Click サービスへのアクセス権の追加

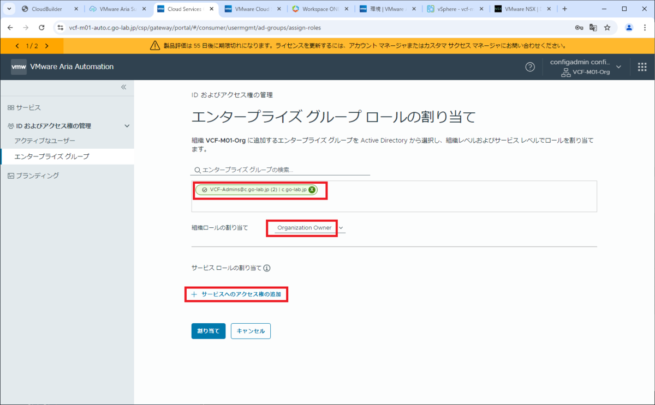tap(236, 294)
